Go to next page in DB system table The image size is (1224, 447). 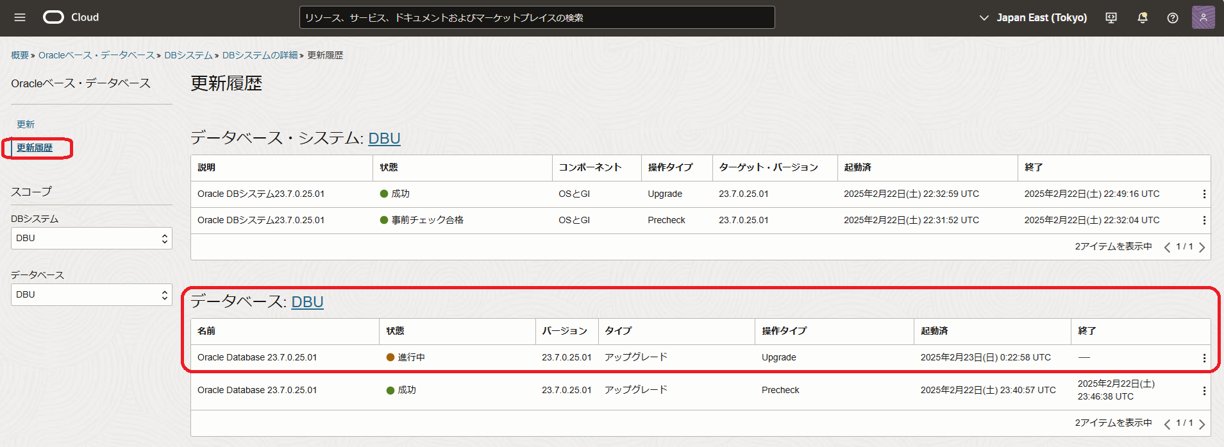pos(1202,247)
